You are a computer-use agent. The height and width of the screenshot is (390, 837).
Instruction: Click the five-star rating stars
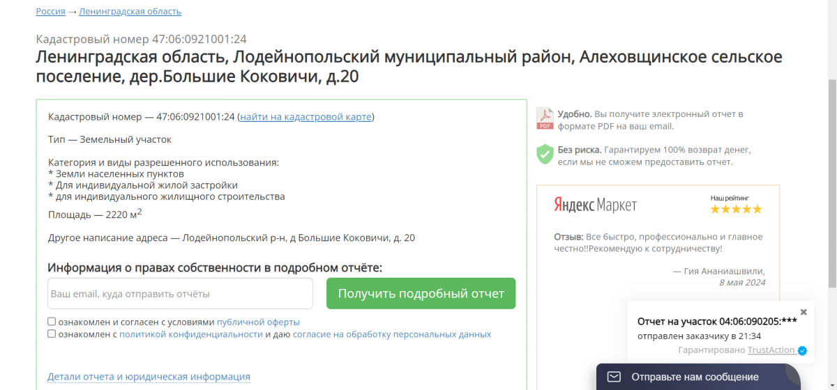point(736,209)
